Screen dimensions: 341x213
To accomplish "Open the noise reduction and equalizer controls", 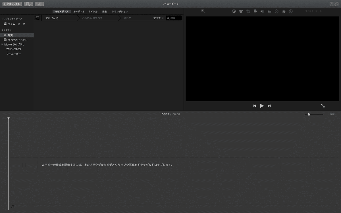I will tap(269, 11).
